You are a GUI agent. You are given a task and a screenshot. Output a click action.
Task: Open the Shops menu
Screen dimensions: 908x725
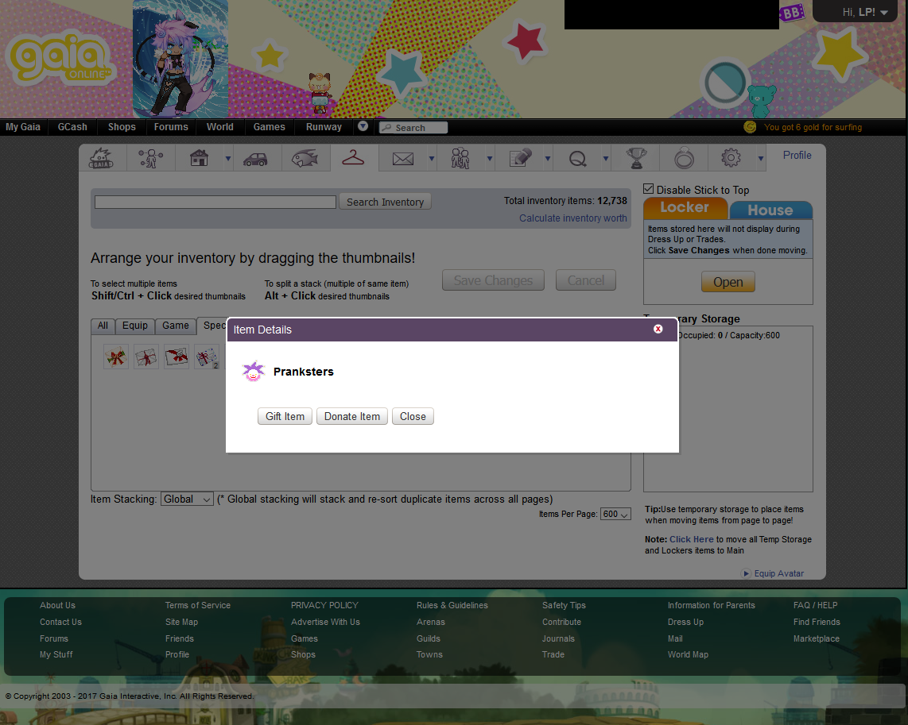[x=122, y=127]
